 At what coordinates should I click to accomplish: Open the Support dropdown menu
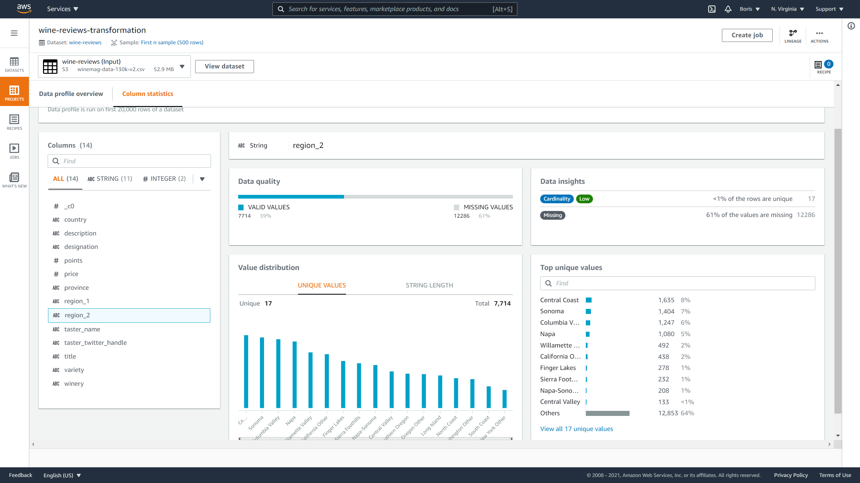[x=829, y=9]
